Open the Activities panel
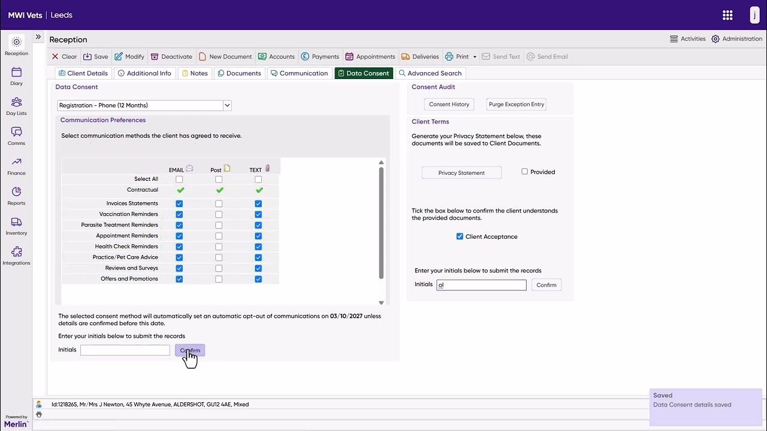The height and width of the screenshot is (431, 767). [688, 39]
